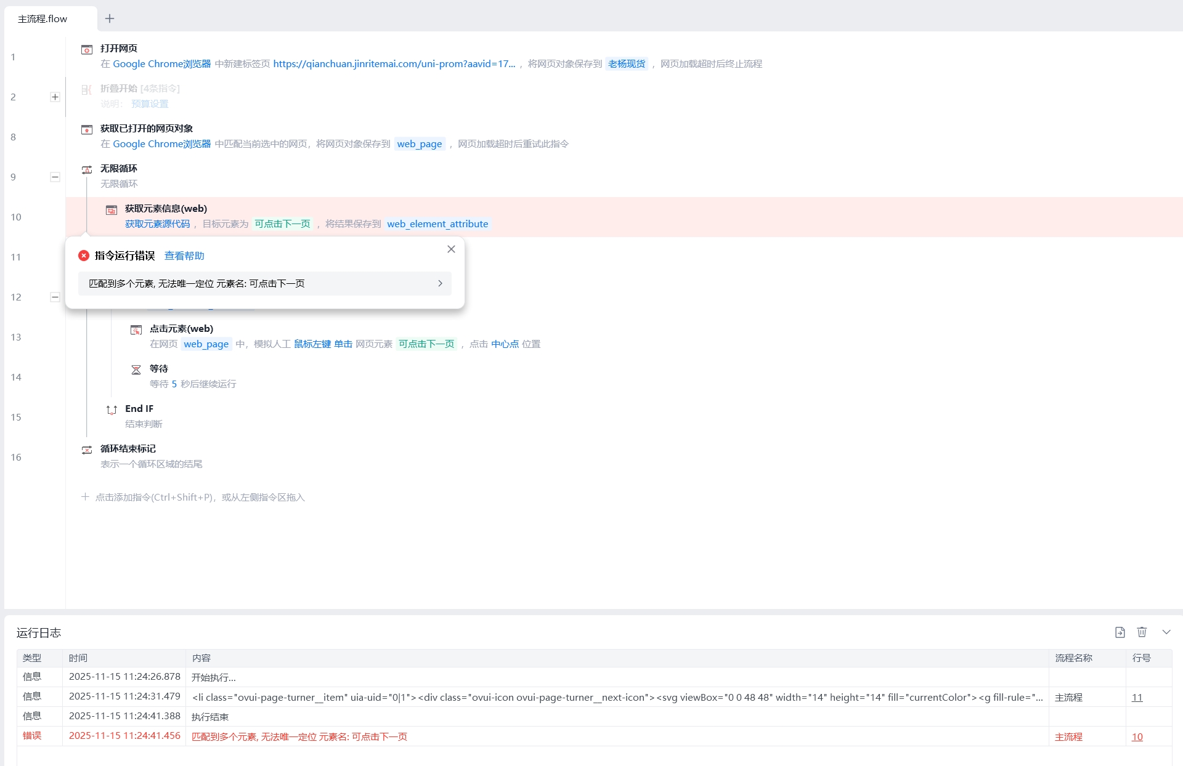Jump to line 10 from error log
This screenshot has height=766, width=1183.
(1137, 736)
